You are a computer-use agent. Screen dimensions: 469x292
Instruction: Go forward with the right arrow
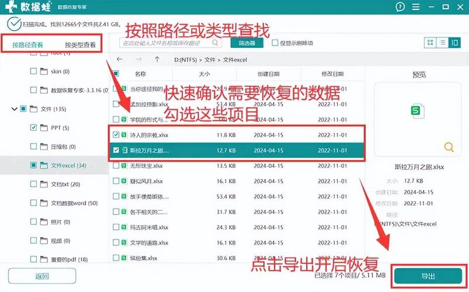[138, 59]
